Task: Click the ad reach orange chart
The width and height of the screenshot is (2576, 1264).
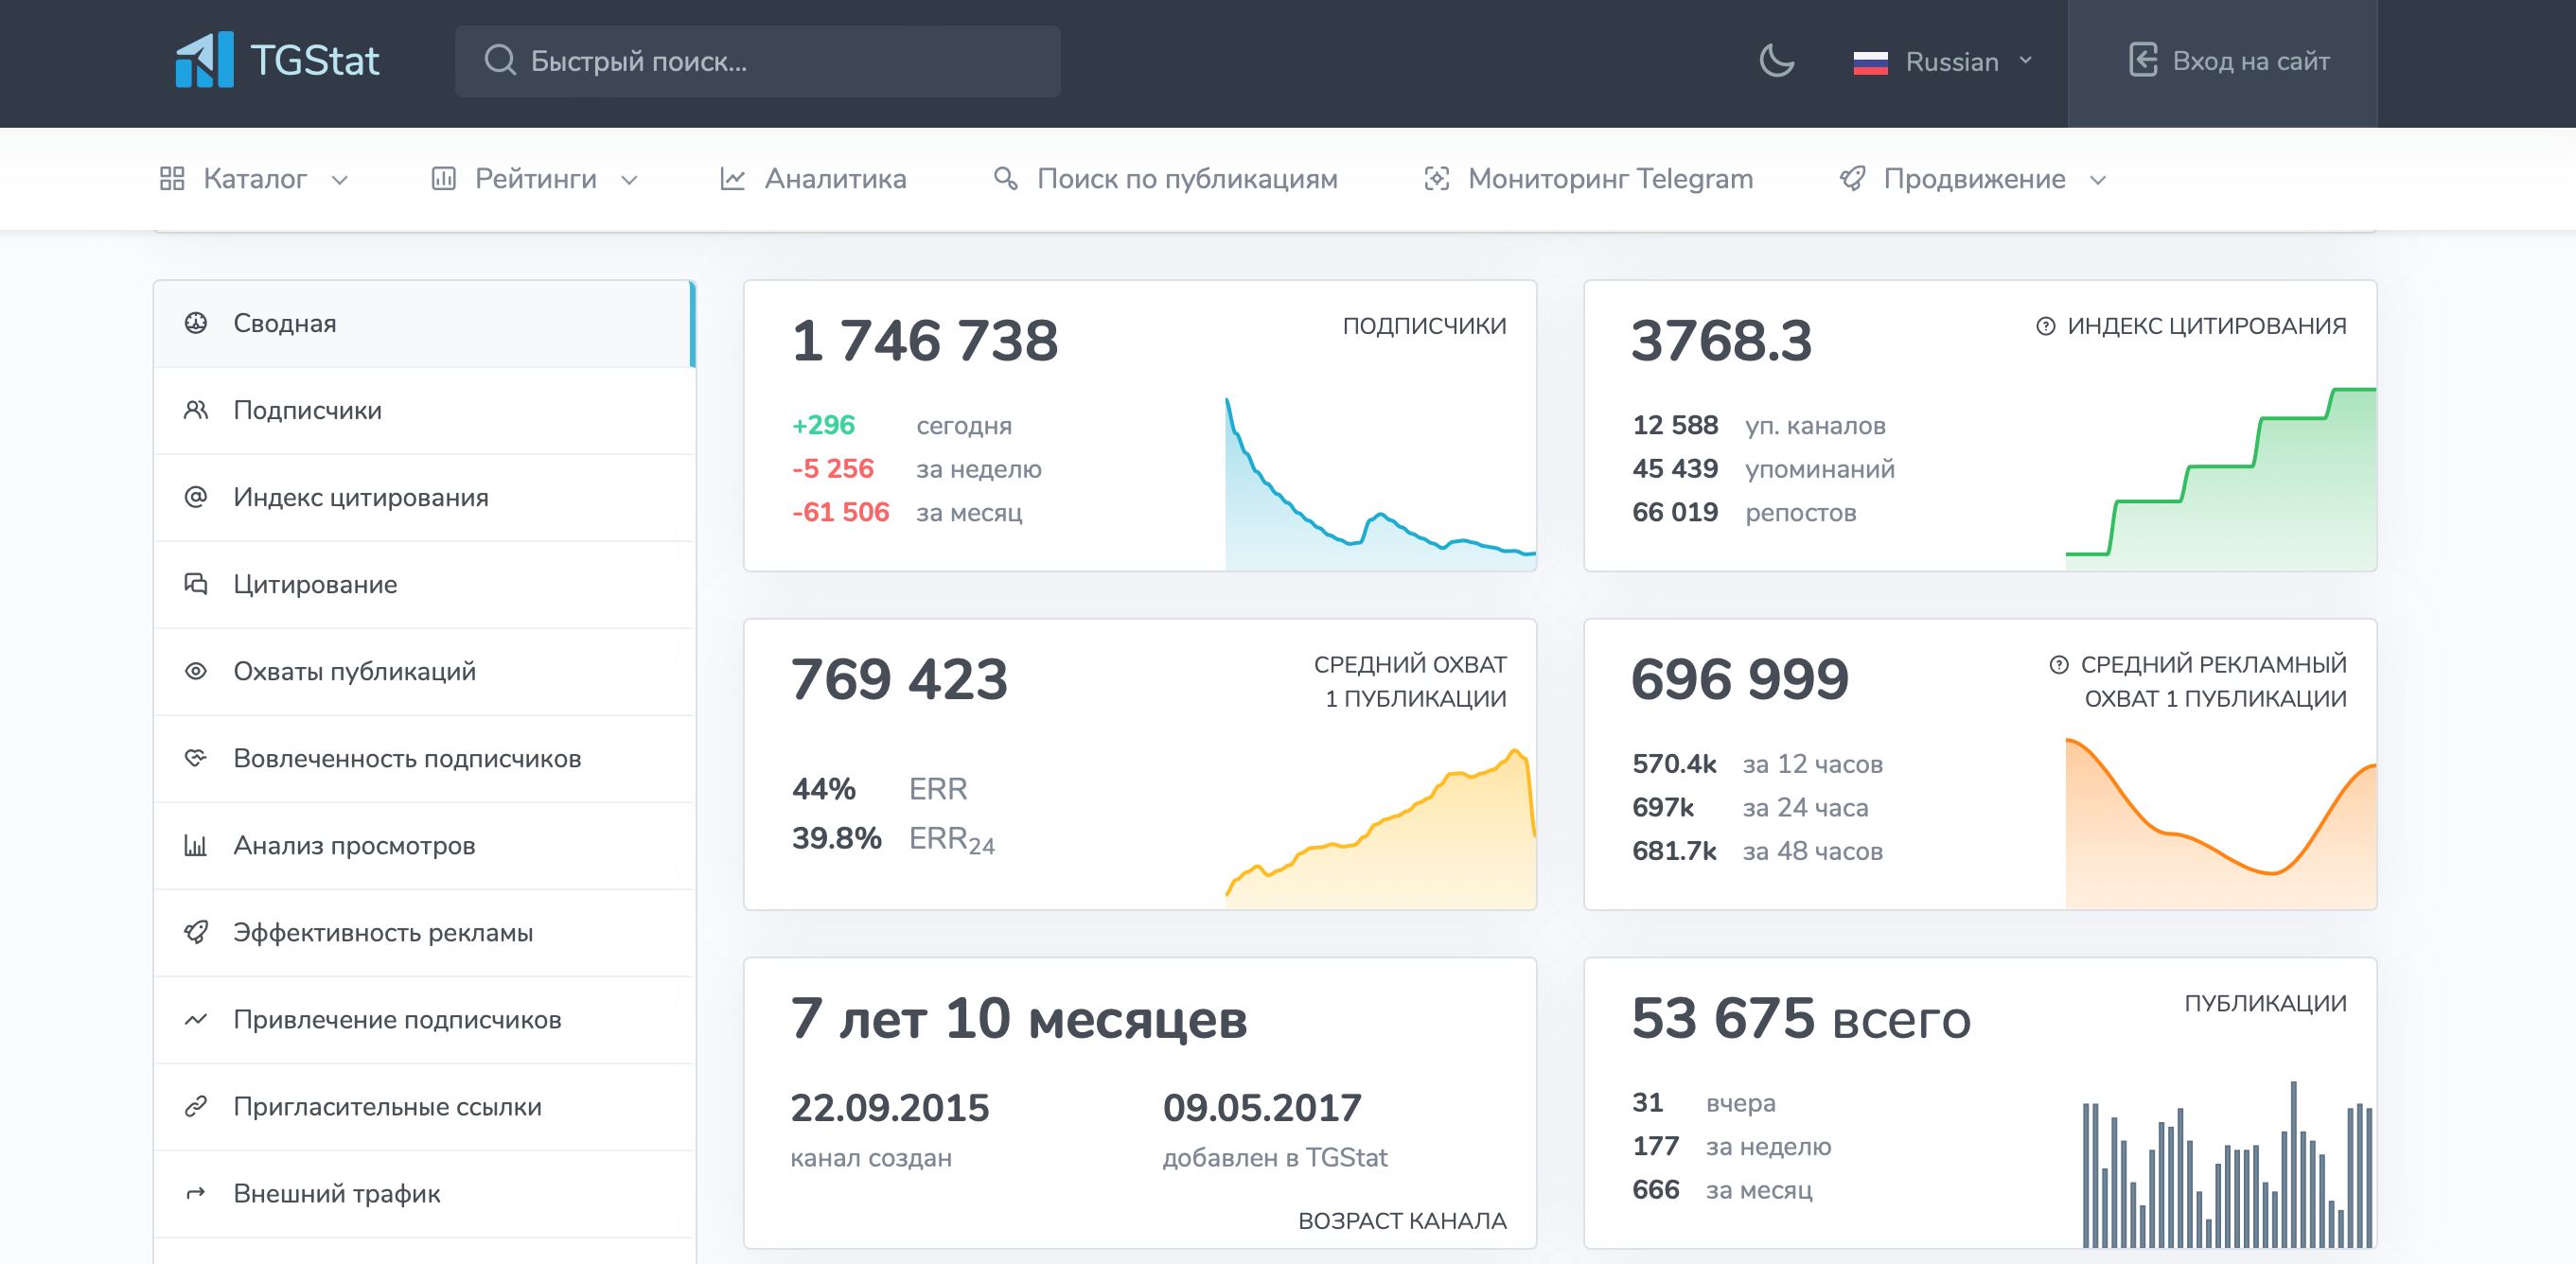Action: [2221, 823]
